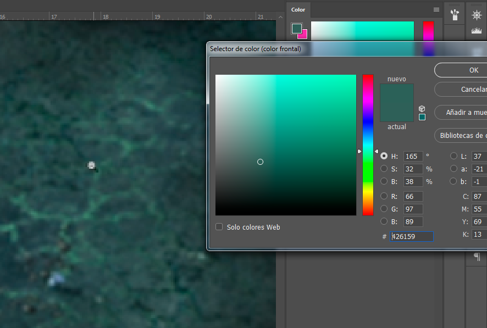Select the L lightness radio button
Screen dimensions: 487x328
coord(454,156)
